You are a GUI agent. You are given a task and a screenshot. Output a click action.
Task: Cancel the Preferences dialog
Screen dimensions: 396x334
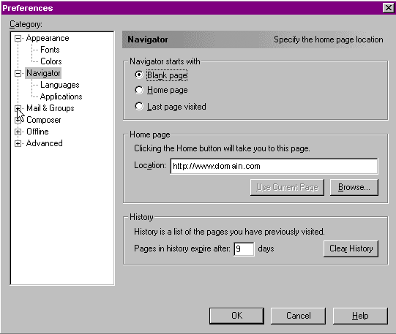pyautogui.click(x=298, y=316)
